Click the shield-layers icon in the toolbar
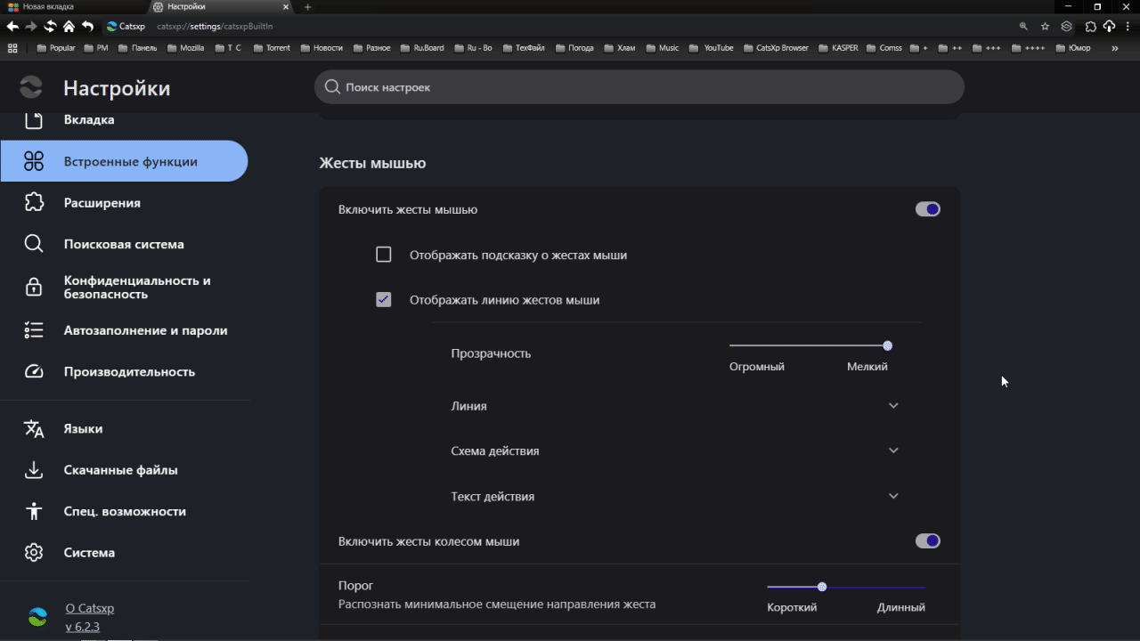 [1066, 27]
